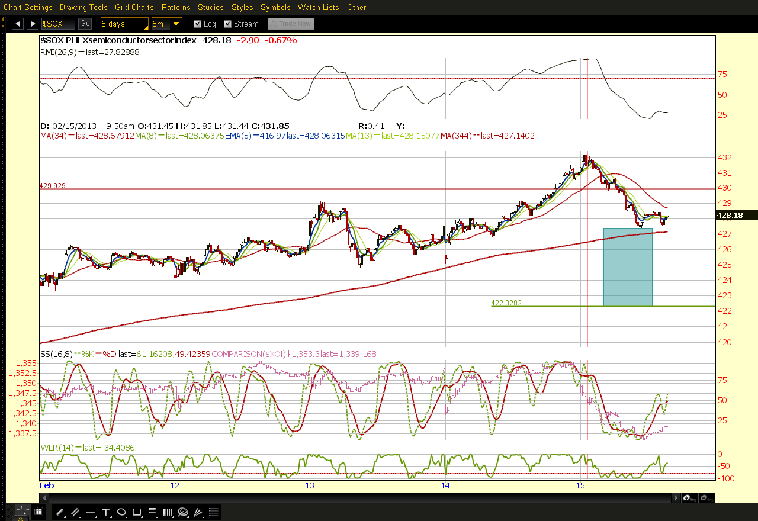Click the Trade Now button
Screen dimensions: 758x521
pos(291,24)
